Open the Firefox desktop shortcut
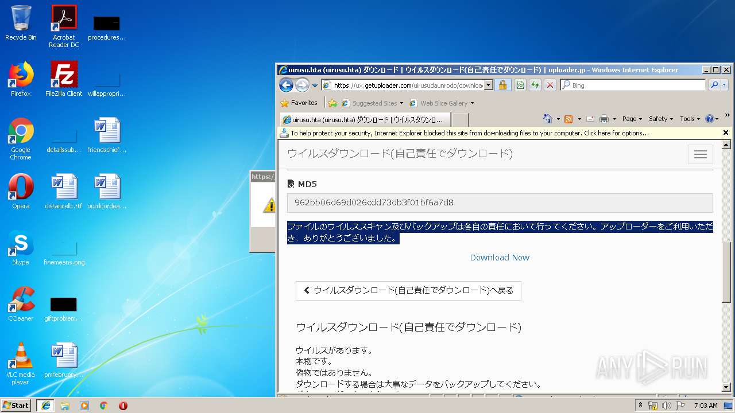Image resolution: width=735 pixels, height=413 pixels. click(x=21, y=79)
